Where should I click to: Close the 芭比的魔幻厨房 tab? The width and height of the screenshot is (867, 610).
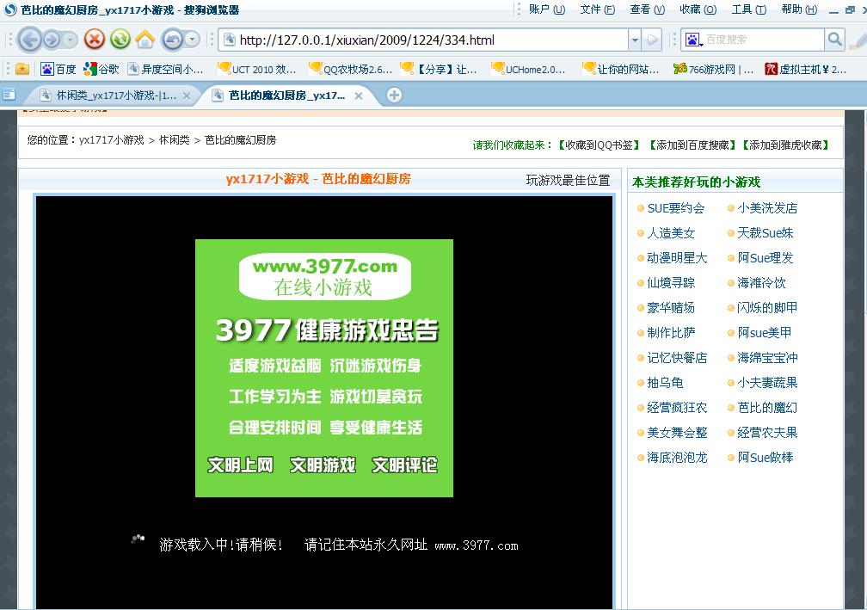pos(359,96)
